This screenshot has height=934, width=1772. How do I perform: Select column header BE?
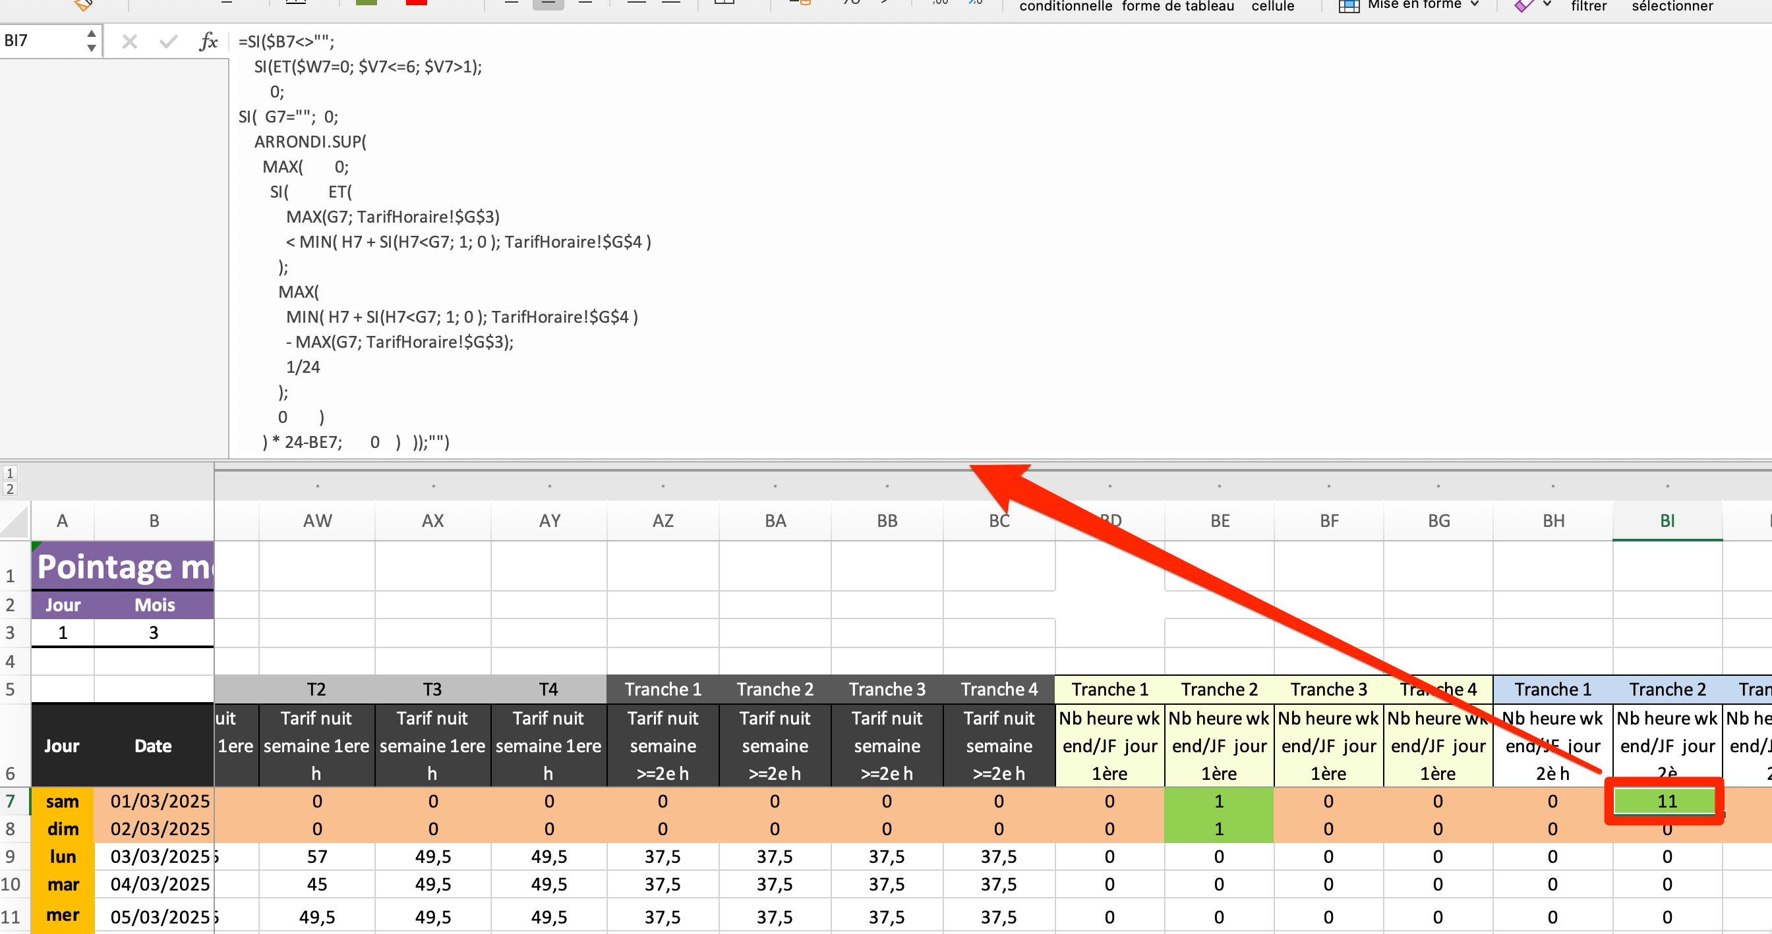point(1220,521)
